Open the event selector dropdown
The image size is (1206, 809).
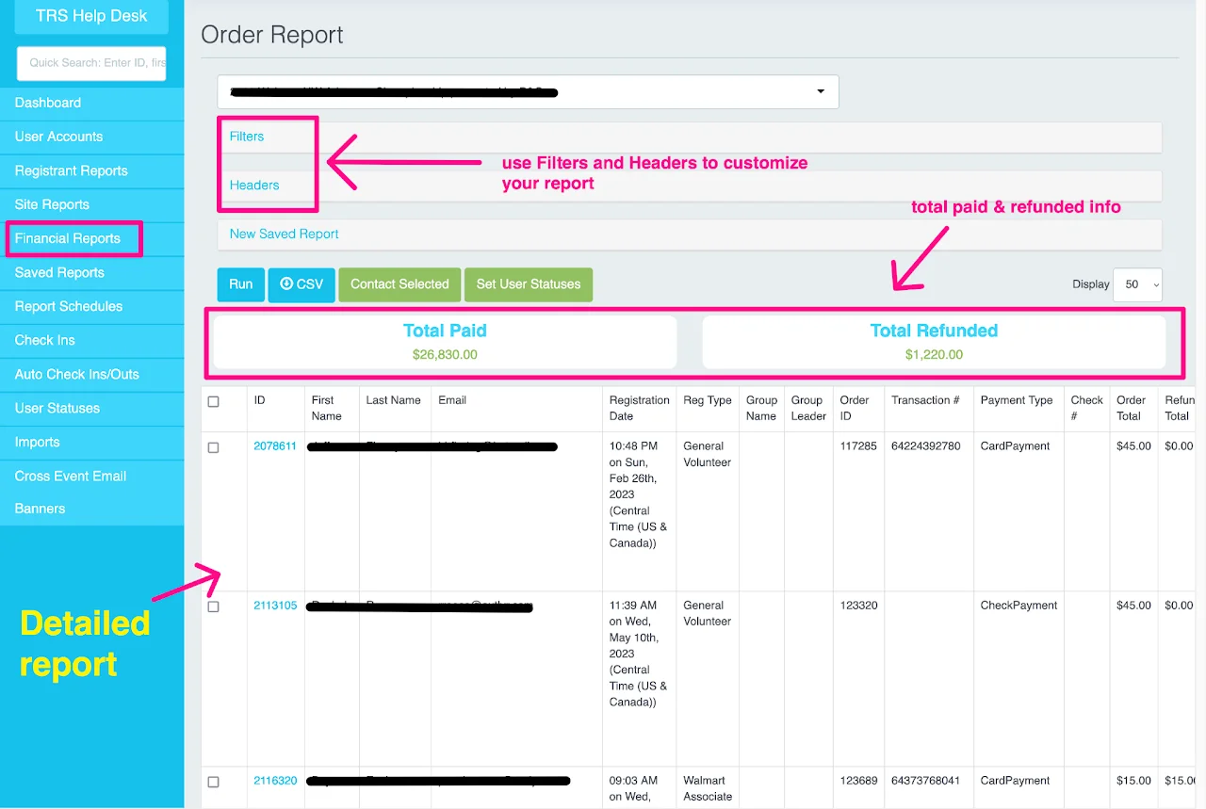point(528,91)
